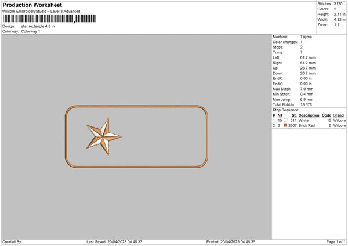Click the stitch count 2607
Image resolution: width=348 pixels, height=246 pixels.
292,126
